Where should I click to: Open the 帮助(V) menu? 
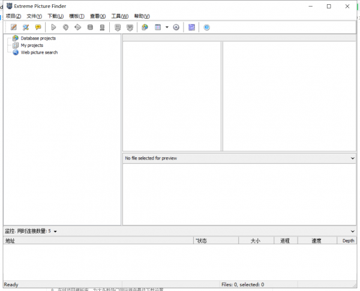coord(142,16)
